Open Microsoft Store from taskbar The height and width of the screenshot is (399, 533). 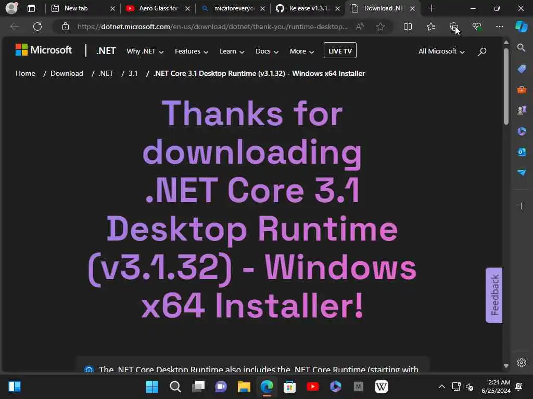(x=289, y=387)
